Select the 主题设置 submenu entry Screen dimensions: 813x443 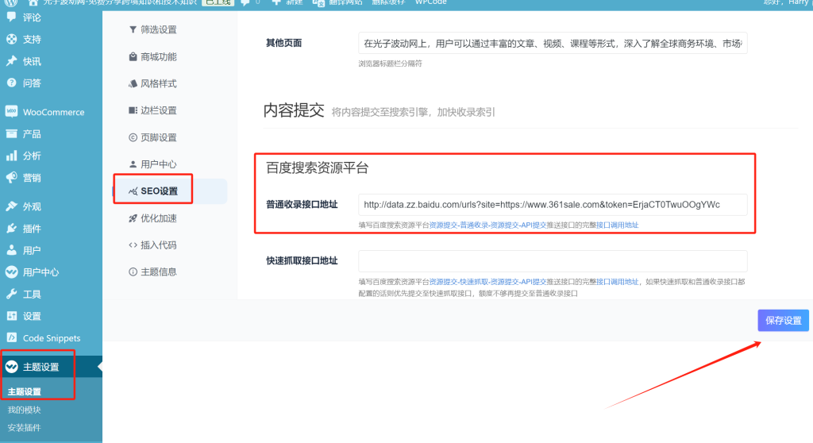pyautogui.click(x=25, y=391)
